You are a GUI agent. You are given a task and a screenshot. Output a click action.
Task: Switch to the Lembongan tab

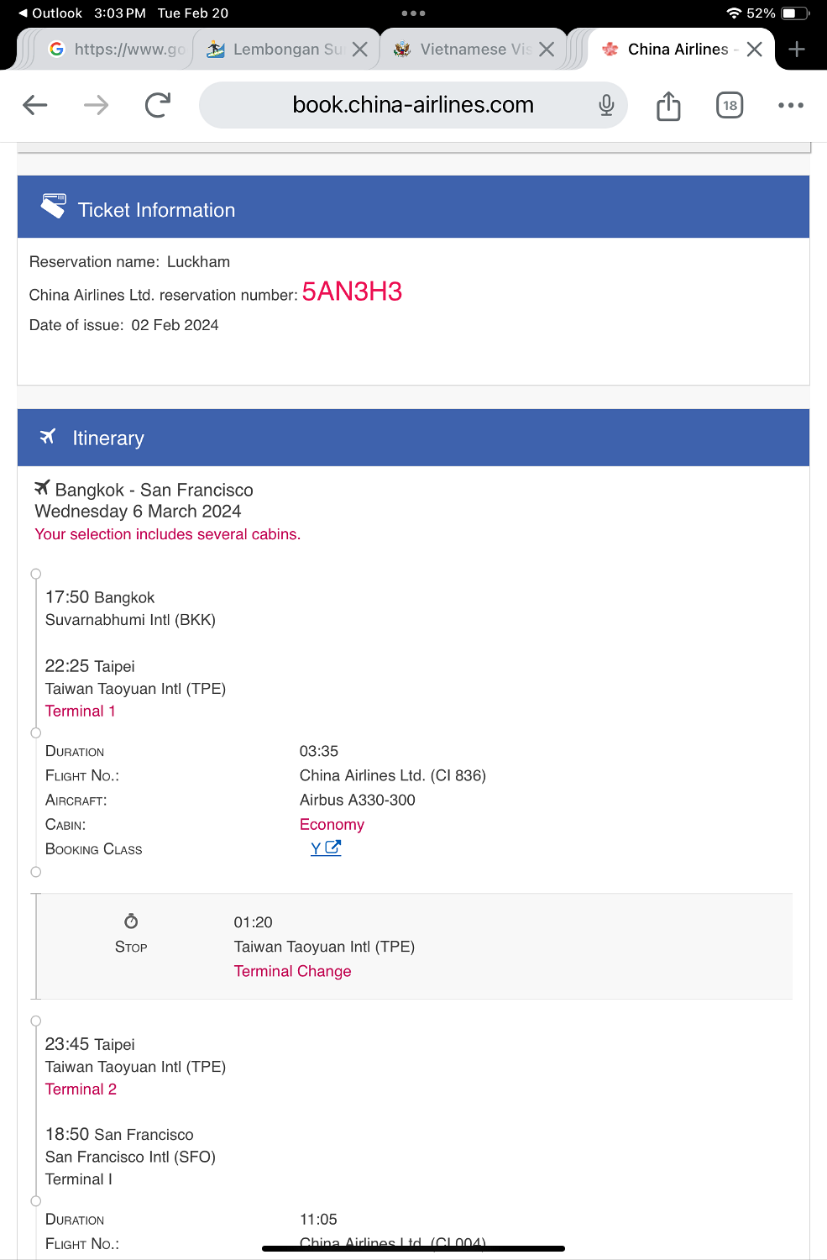tap(275, 50)
